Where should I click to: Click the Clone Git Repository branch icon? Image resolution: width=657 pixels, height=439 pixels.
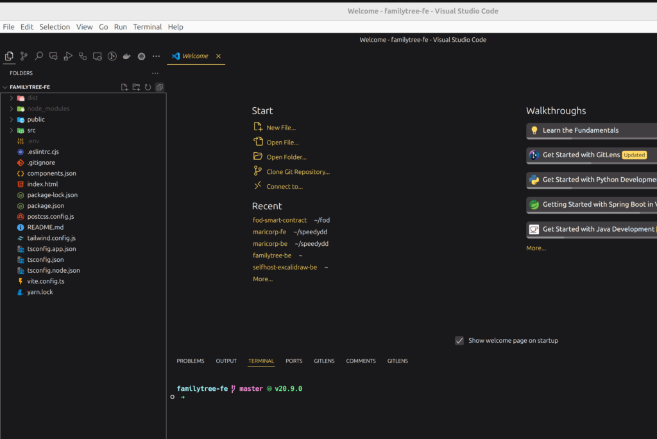[x=258, y=171]
